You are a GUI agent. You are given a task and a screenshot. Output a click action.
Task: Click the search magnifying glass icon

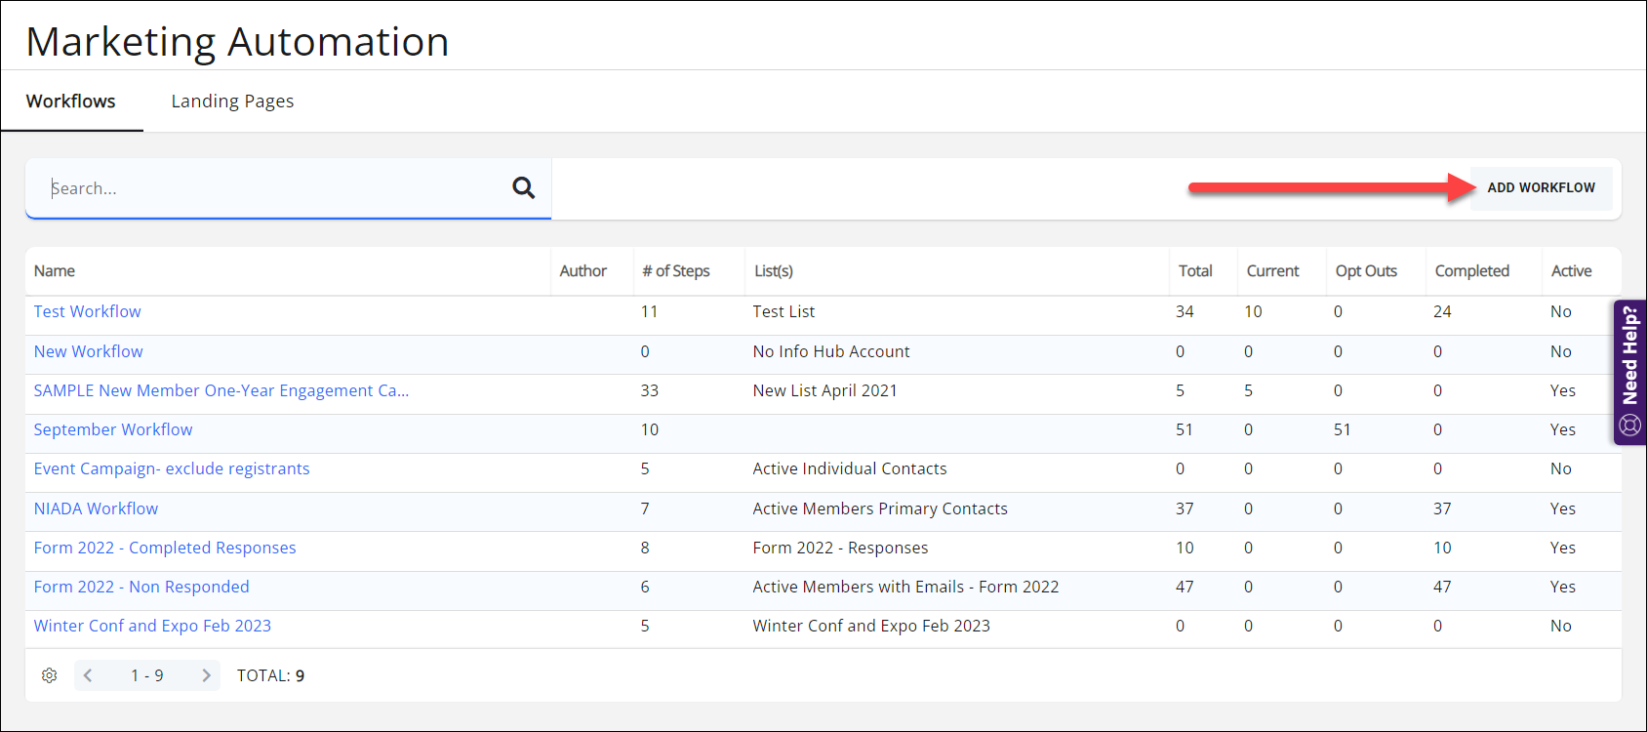pyautogui.click(x=523, y=187)
